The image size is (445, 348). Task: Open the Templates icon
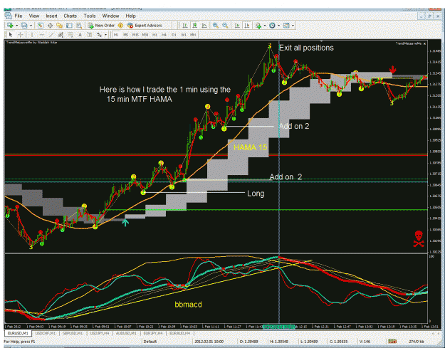pyautogui.click(x=286, y=26)
